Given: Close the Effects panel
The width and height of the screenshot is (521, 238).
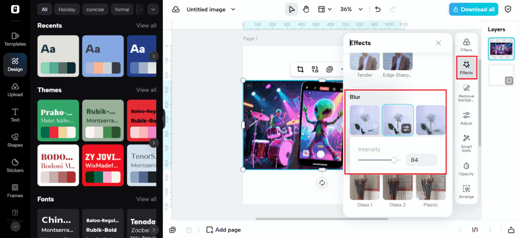Looking at the screenshot, I should click(439, 43).
